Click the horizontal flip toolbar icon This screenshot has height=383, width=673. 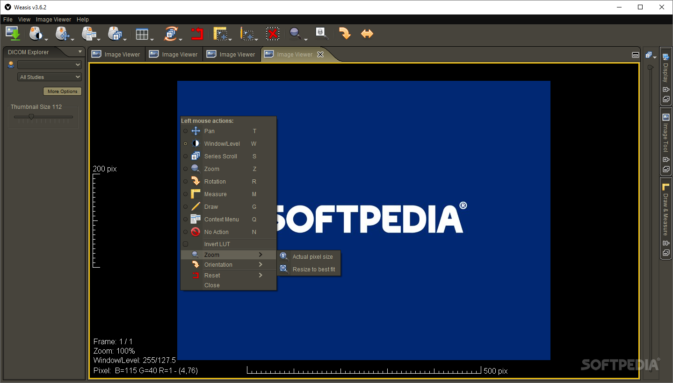tap(367, 34)
